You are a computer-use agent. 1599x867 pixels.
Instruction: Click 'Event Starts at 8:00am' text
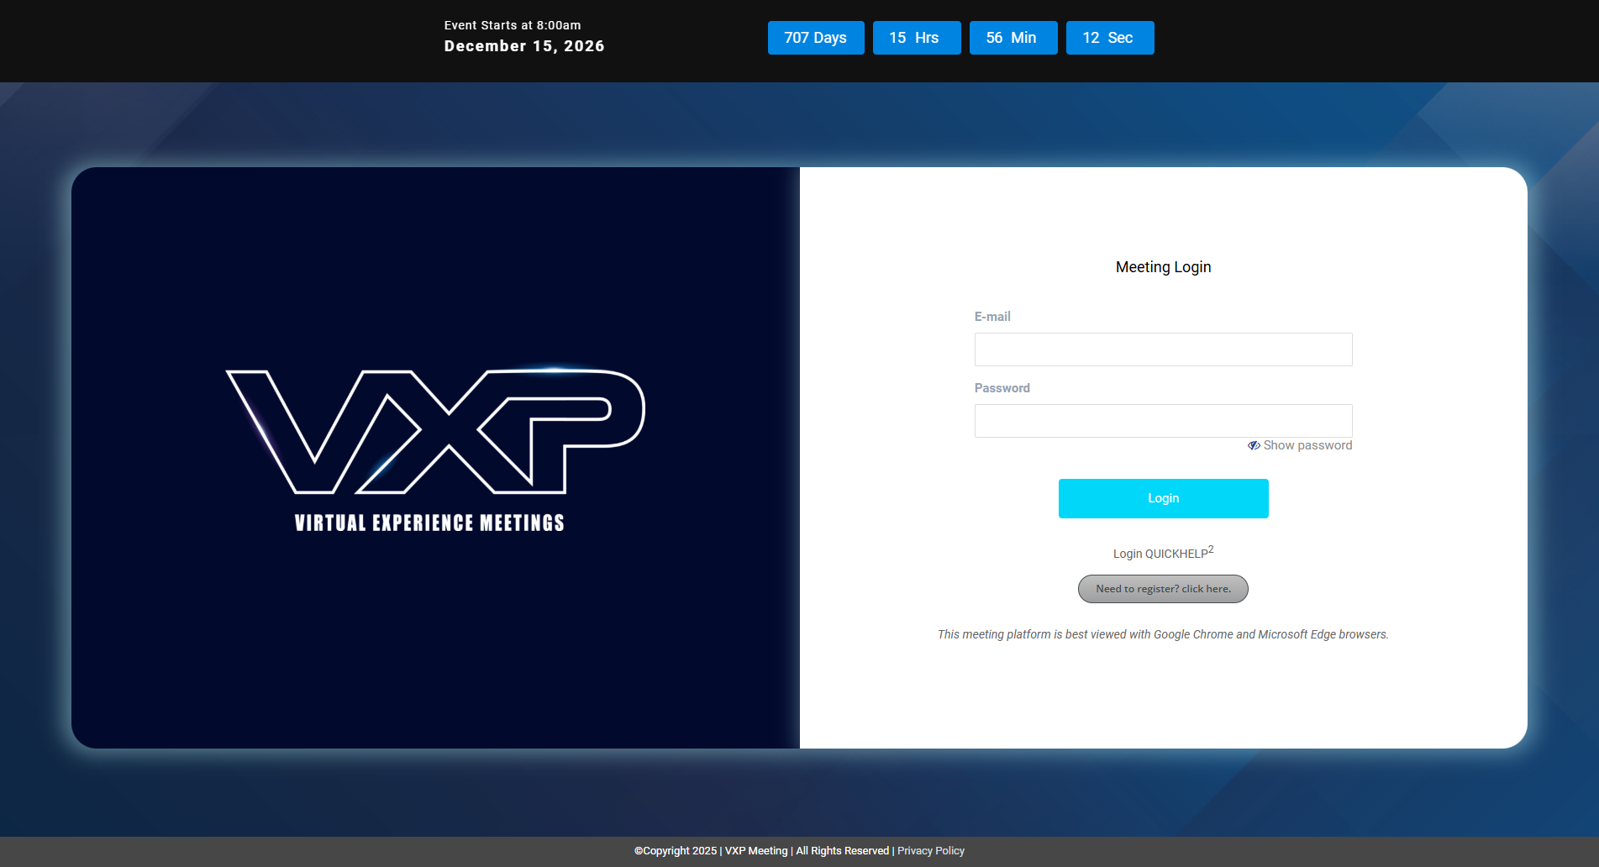[513, 25]
